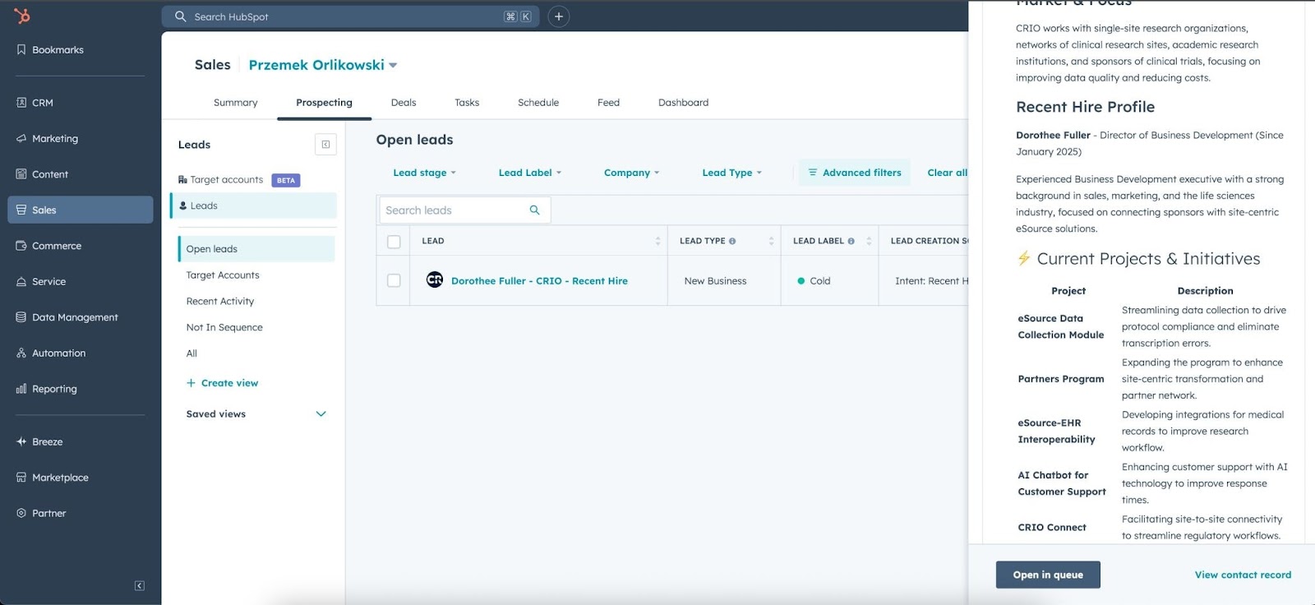The image size is (1315, 605).
Task: Switch to the Feed tab
Action: coord(608,103)
